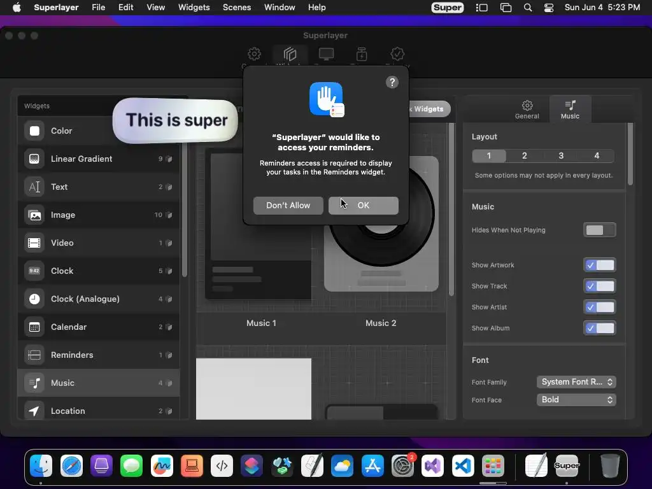This screenshot has width=652, height=489.
Task: Select the Color widget icon
Action: (34, 131)
